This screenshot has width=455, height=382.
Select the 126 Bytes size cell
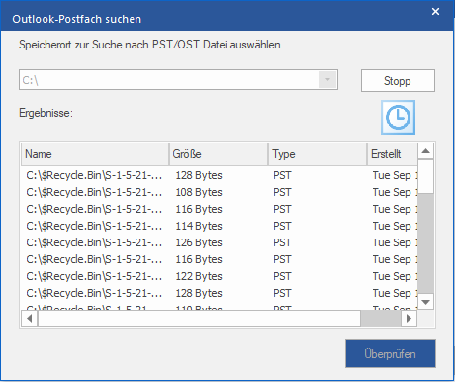tap(199, 242)
